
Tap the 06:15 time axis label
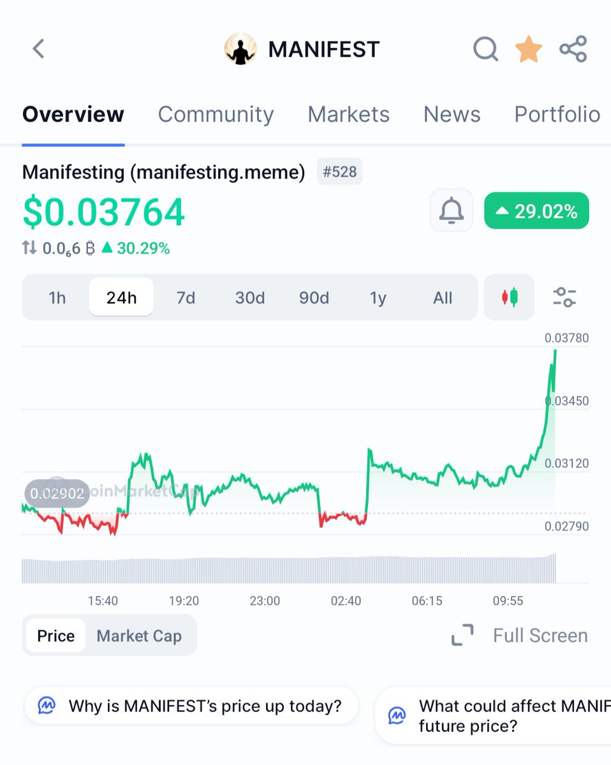point(427,601)
